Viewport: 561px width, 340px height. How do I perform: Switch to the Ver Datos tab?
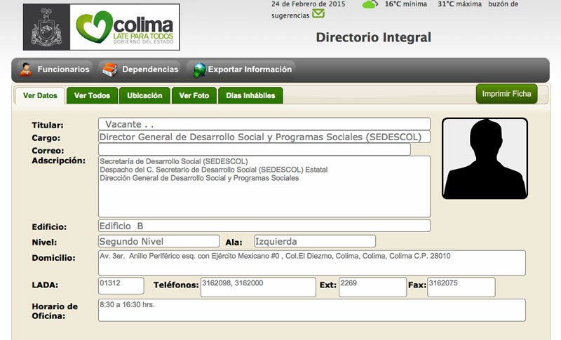(40, 95)
